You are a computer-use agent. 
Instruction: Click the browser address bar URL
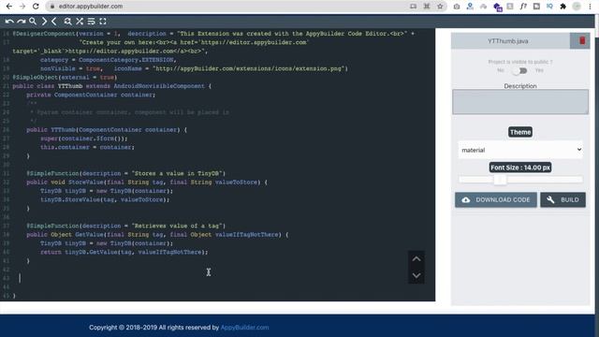(91, 7)
